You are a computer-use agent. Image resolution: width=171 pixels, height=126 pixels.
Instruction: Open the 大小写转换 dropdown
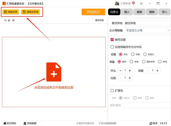pos(148,30)
